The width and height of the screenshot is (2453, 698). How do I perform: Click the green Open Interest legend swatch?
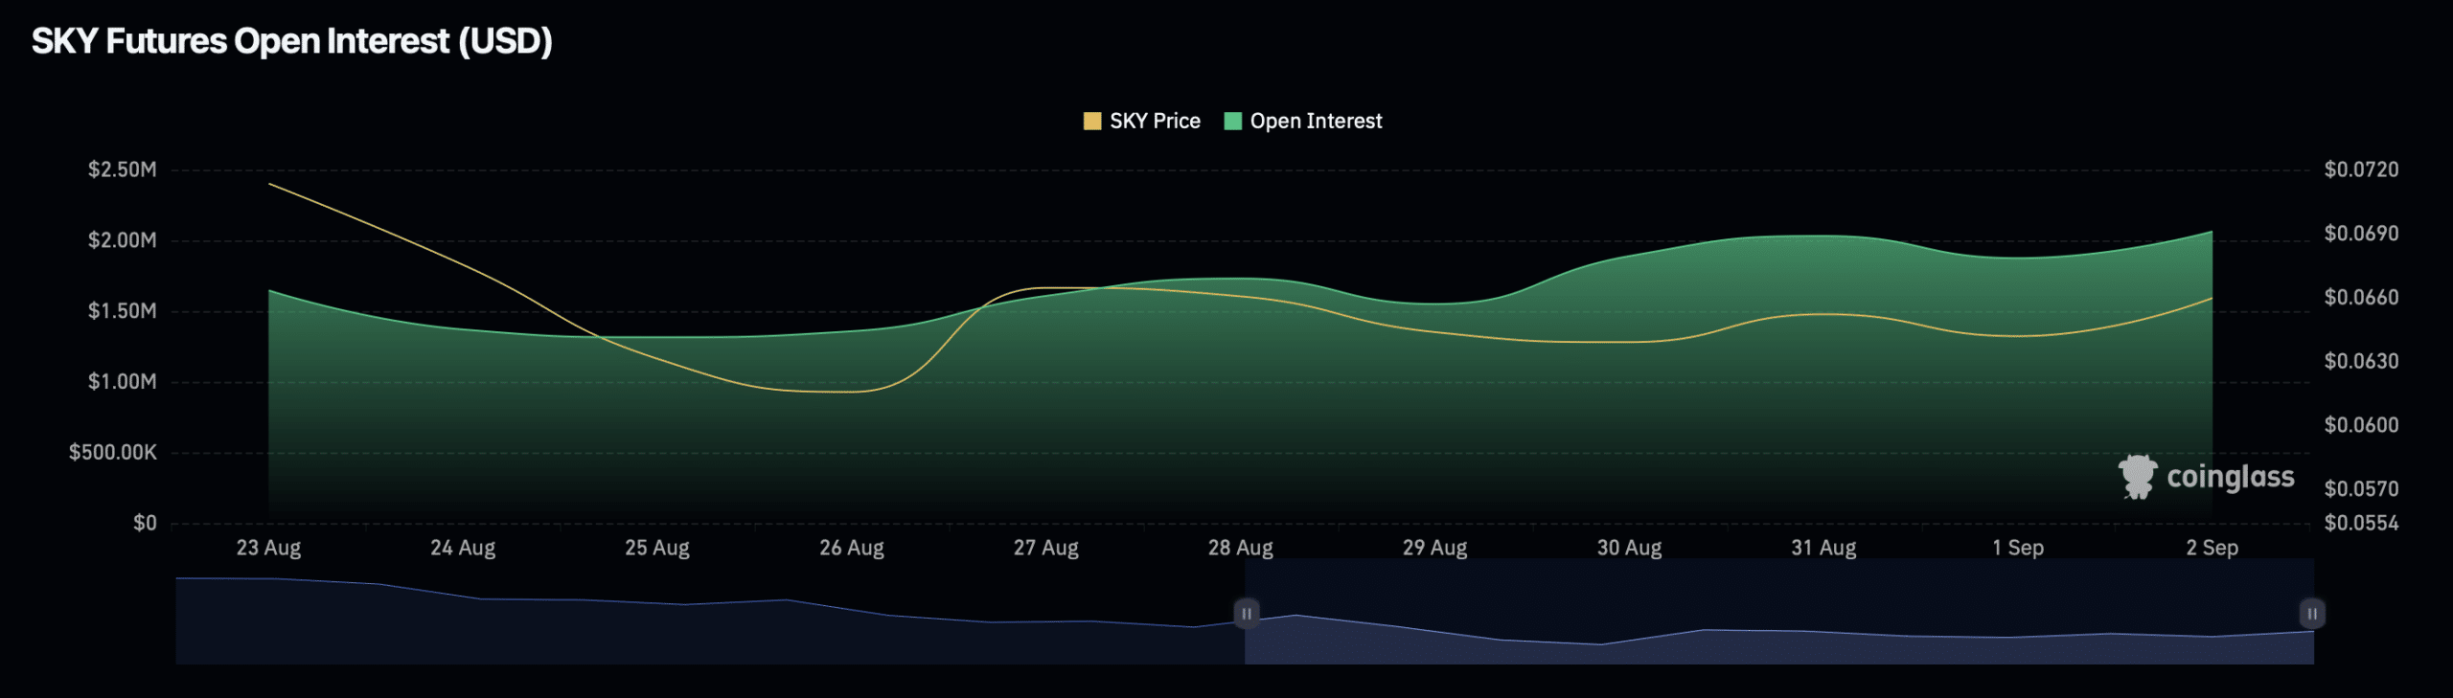(x=1233, y=121)
